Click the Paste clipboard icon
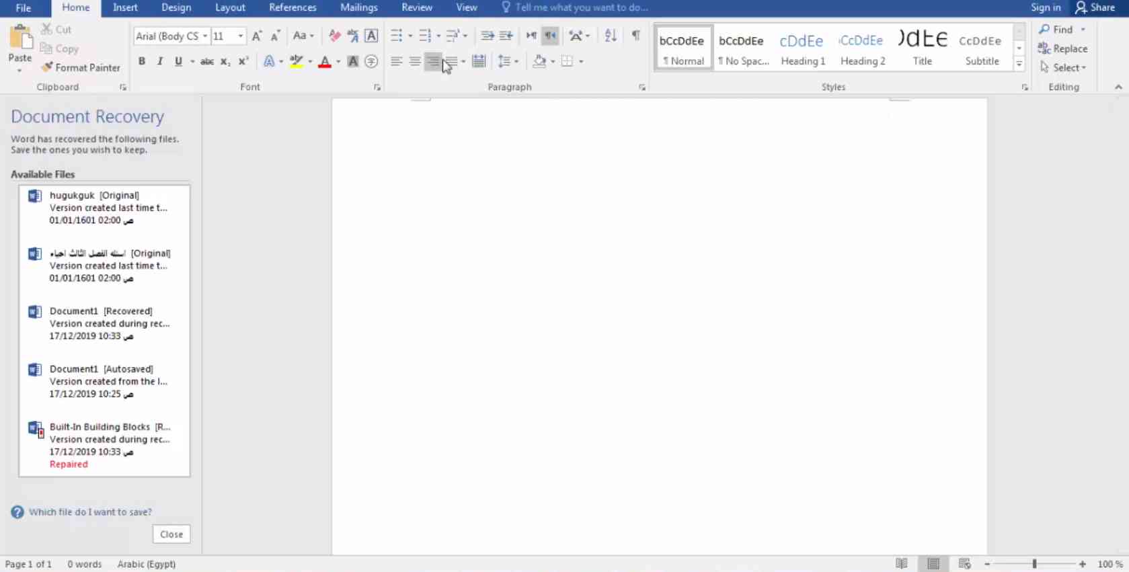Screen dimensions: 1129x572 point(20,38)
